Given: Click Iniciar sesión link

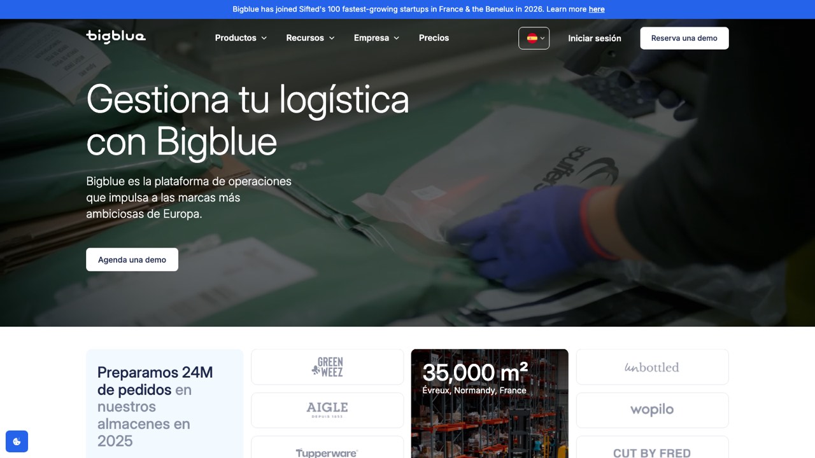Looking at the screenshot, I should (595, 38).
